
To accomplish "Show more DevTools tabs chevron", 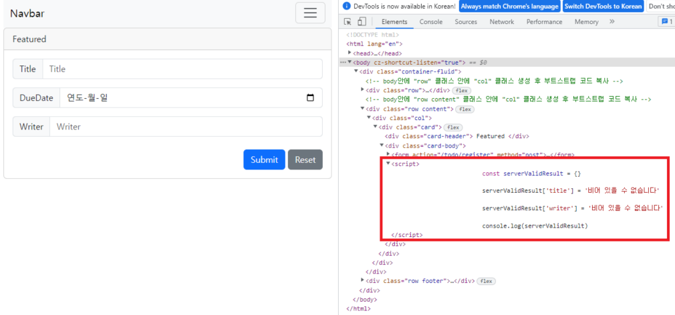I will 612,21.
